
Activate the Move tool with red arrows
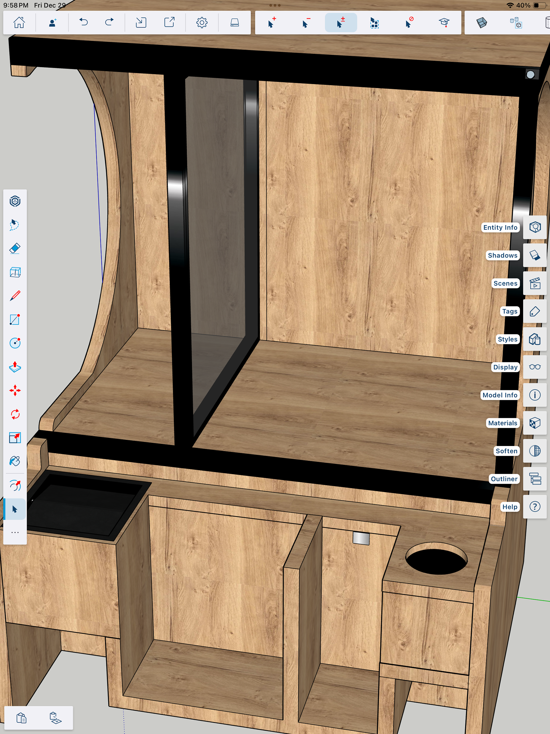tap(15, 390)
